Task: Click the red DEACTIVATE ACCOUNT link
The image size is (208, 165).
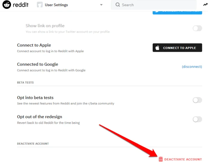Action: 183,159
